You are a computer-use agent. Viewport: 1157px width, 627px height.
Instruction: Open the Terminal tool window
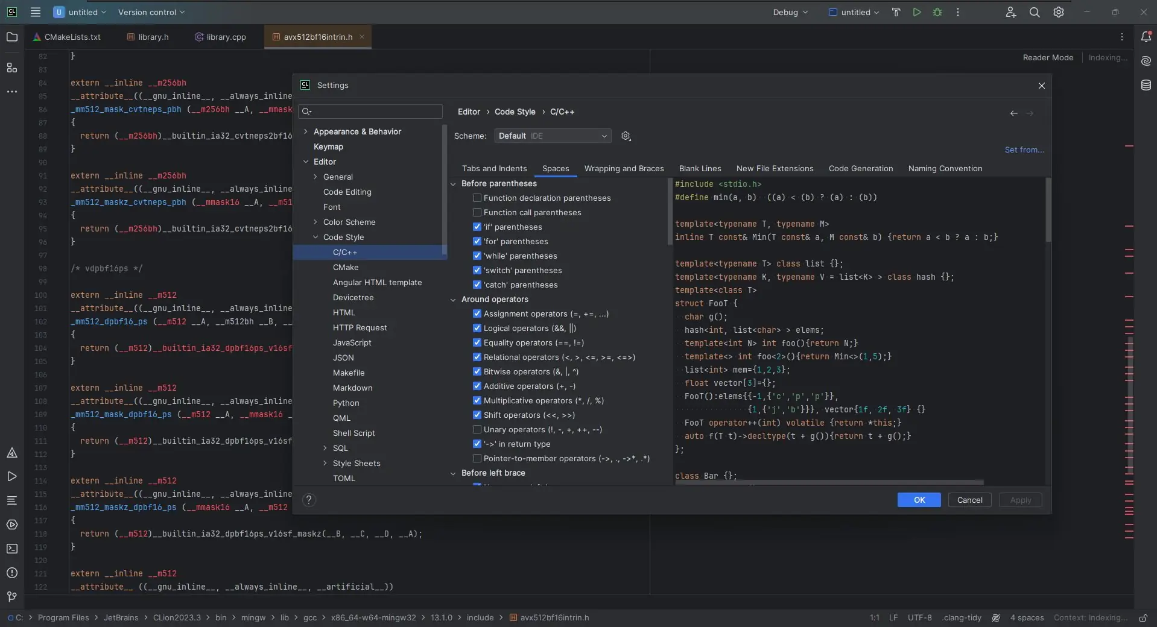click(11, 549)
